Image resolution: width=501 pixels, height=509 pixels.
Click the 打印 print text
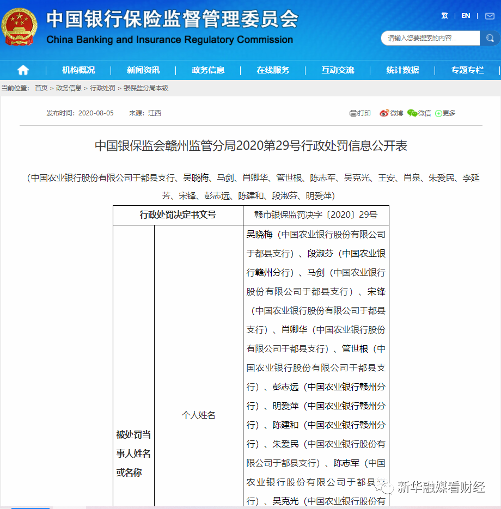point(364,113)
